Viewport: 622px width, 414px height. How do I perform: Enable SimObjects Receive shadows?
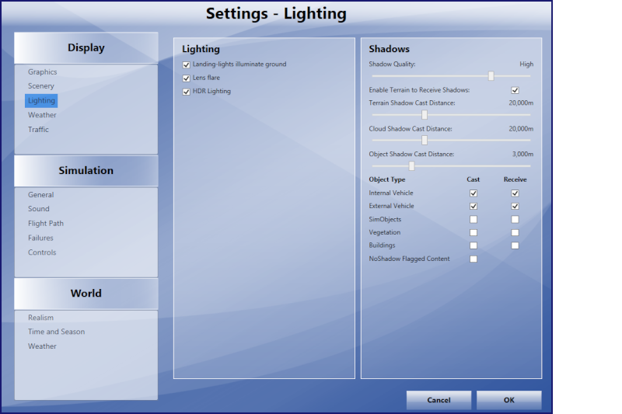click(x=515, y=220)
